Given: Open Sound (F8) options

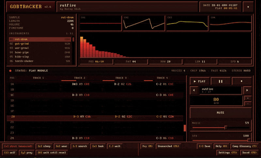Looking at the screenshot, I should point(249,152).
